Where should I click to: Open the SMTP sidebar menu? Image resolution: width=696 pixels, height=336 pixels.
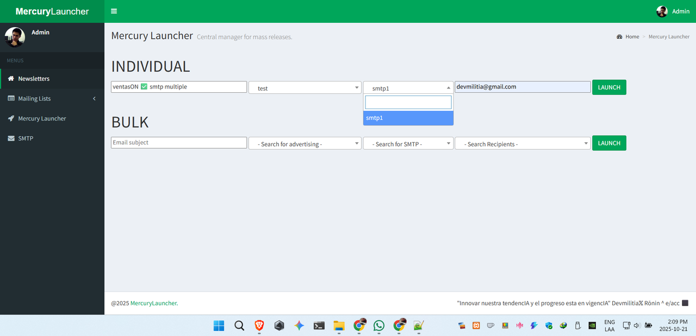52,138
